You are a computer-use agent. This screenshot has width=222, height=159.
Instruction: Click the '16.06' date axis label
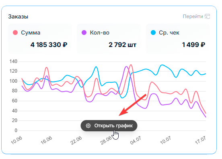(x=46, y=140)
